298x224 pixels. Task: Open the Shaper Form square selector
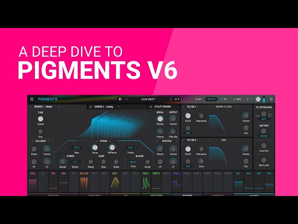point(133,162)
